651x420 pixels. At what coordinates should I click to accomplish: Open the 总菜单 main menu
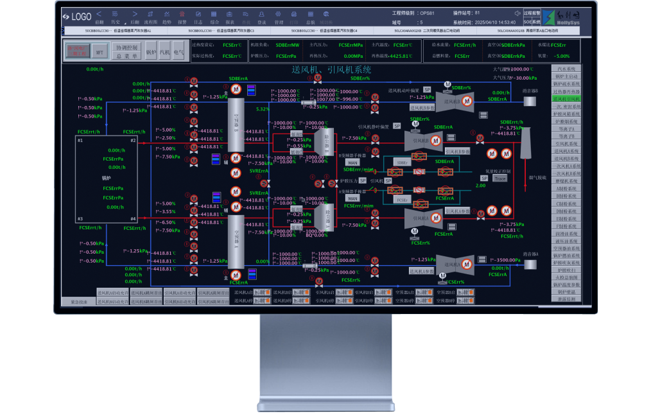(x=126, y=56)
